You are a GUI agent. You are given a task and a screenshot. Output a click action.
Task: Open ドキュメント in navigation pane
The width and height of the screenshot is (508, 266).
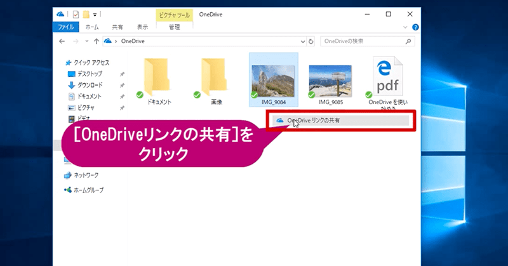coord(89,96)
